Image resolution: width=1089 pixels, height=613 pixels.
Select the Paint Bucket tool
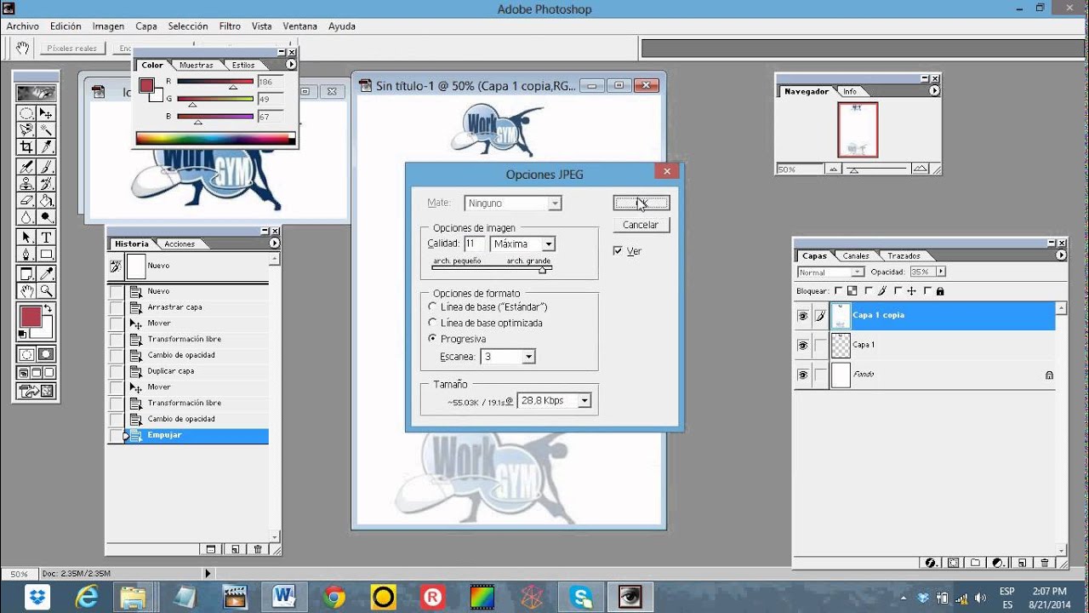coord(46,201)
